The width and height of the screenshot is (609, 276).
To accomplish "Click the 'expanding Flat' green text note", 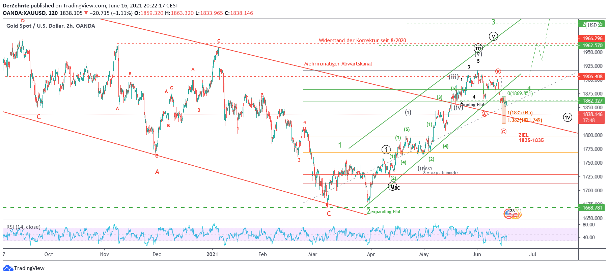I will click(x=385, y=212).
